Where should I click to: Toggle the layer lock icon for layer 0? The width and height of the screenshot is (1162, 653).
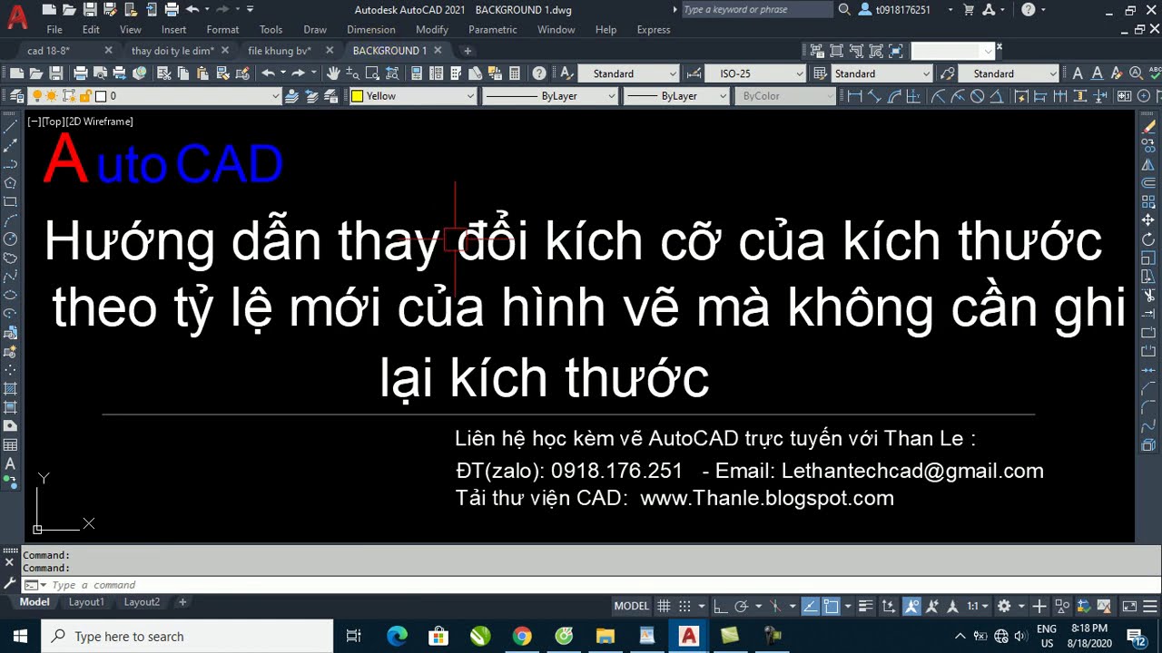(x=84, y=95)
